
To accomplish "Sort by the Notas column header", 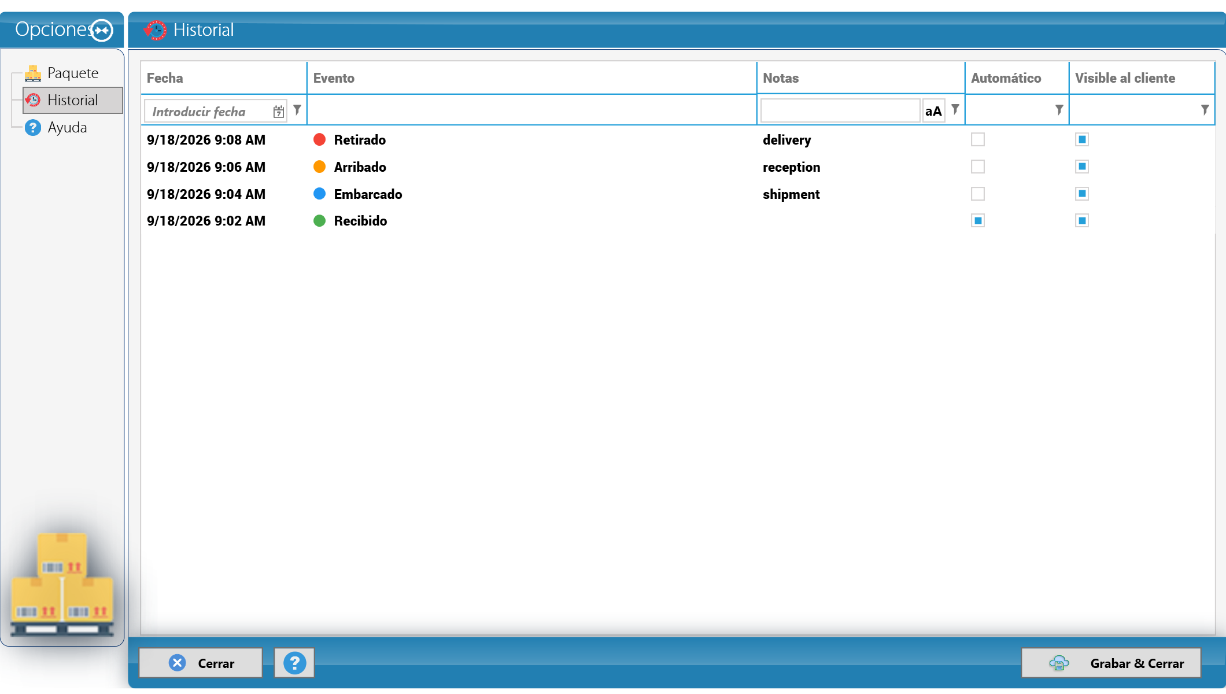I will click(861, 78).
